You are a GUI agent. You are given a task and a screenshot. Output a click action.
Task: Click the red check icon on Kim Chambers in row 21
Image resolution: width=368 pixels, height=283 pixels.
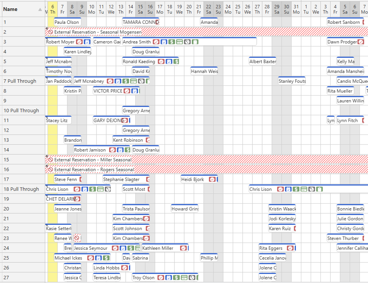(146, 219)
